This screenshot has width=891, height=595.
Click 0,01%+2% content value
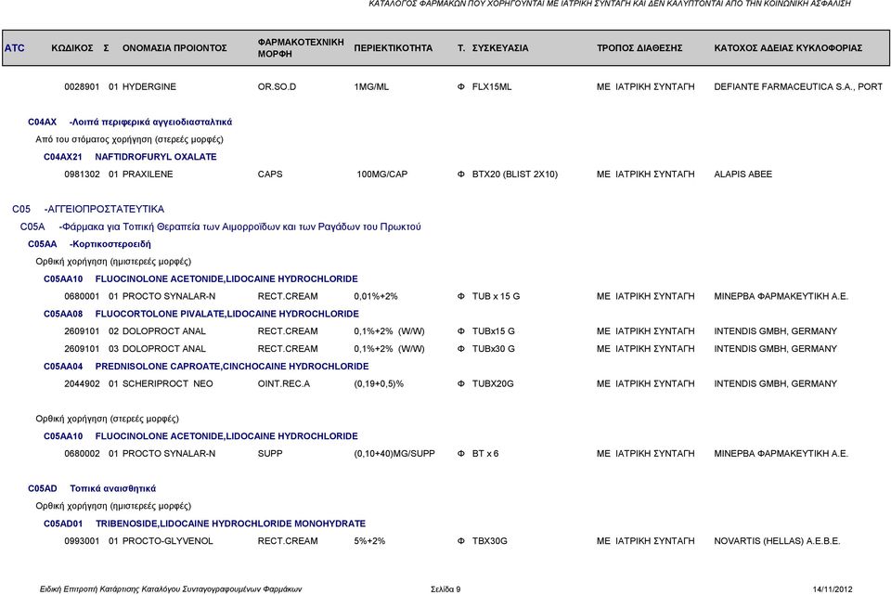tap(376, 297)
